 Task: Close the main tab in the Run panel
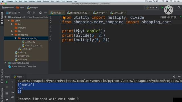point(24,77)
